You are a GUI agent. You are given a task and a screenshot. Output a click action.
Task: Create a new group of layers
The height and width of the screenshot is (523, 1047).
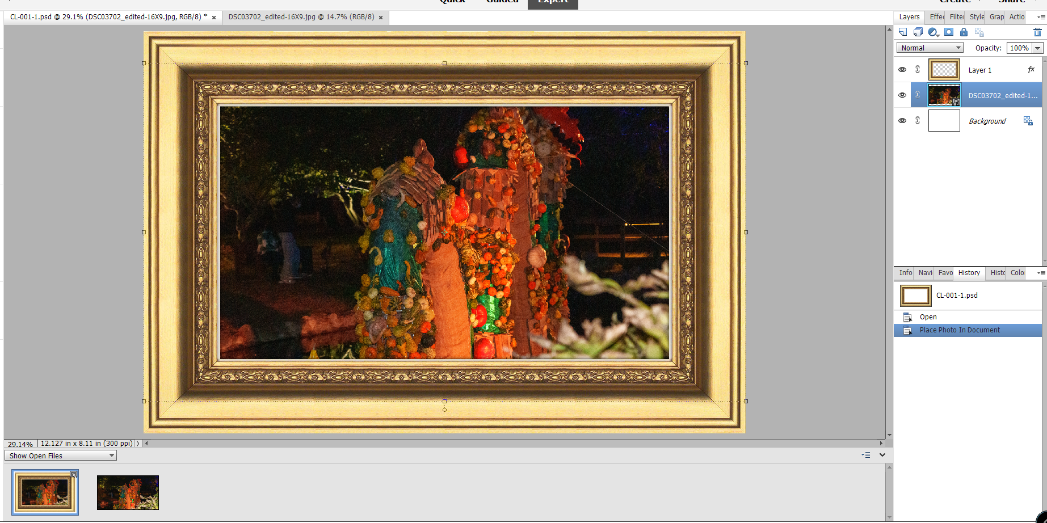918,32
